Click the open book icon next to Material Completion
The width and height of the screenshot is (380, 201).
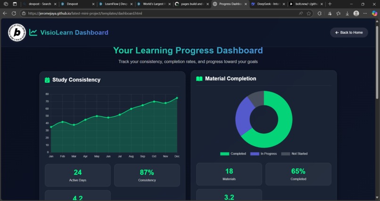199,79
